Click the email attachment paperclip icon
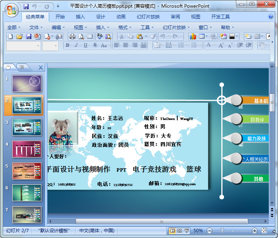The image size is (278, 238). [59, 36]
